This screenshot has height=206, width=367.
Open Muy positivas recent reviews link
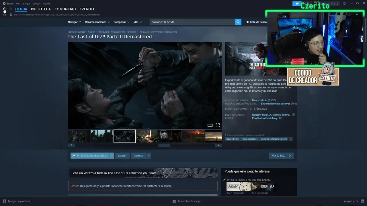[259, 100]
